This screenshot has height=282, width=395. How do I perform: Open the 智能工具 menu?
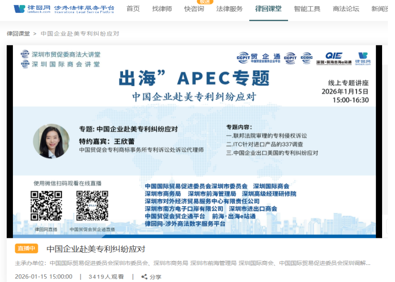(x=307, y=9)
